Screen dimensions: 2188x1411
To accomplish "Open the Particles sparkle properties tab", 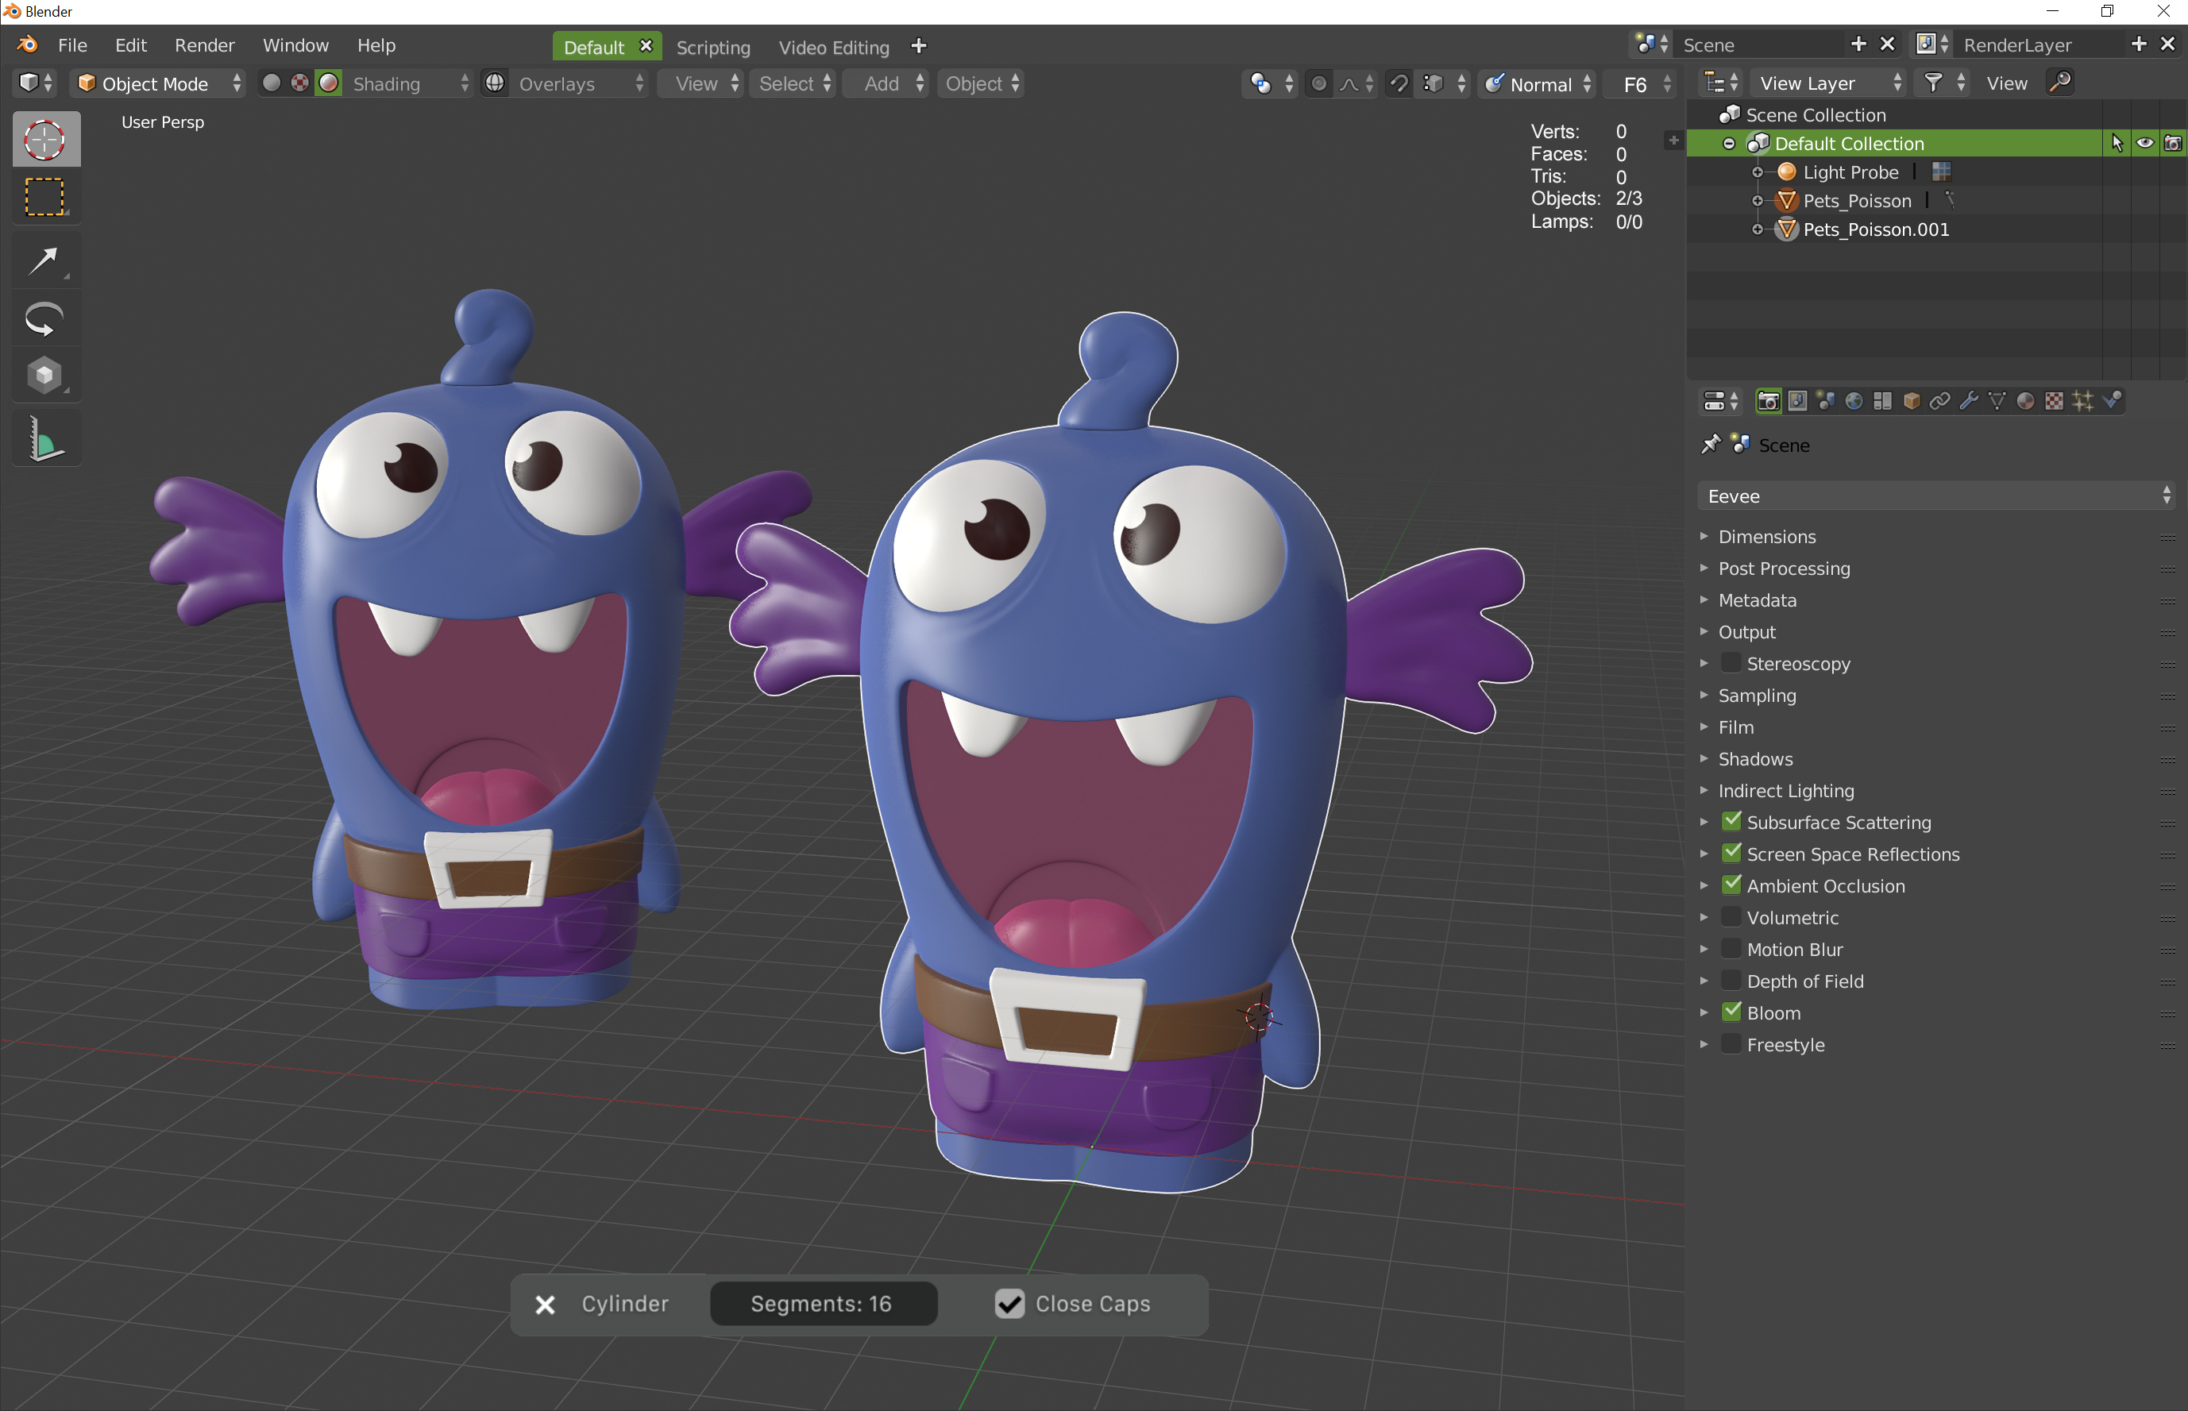I will click(x=2082, y=401).
